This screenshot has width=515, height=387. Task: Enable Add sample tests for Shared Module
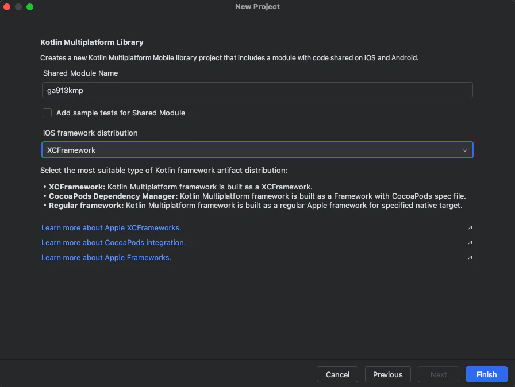pyautogui.click(x=47, y=113)
